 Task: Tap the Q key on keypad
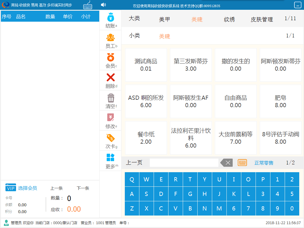(132, 179)
